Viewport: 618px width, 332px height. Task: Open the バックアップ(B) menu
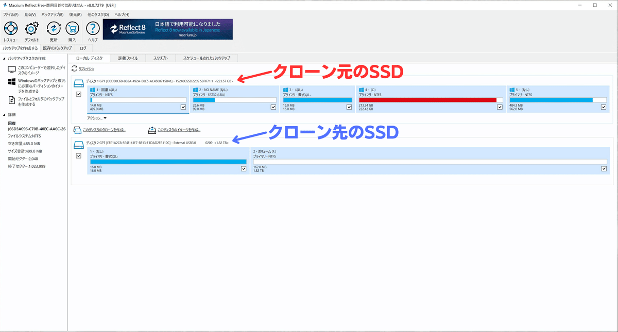click(x=53, y=14)
